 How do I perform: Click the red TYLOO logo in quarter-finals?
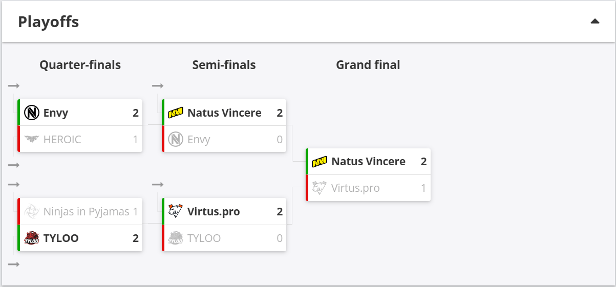click(32, 238)
